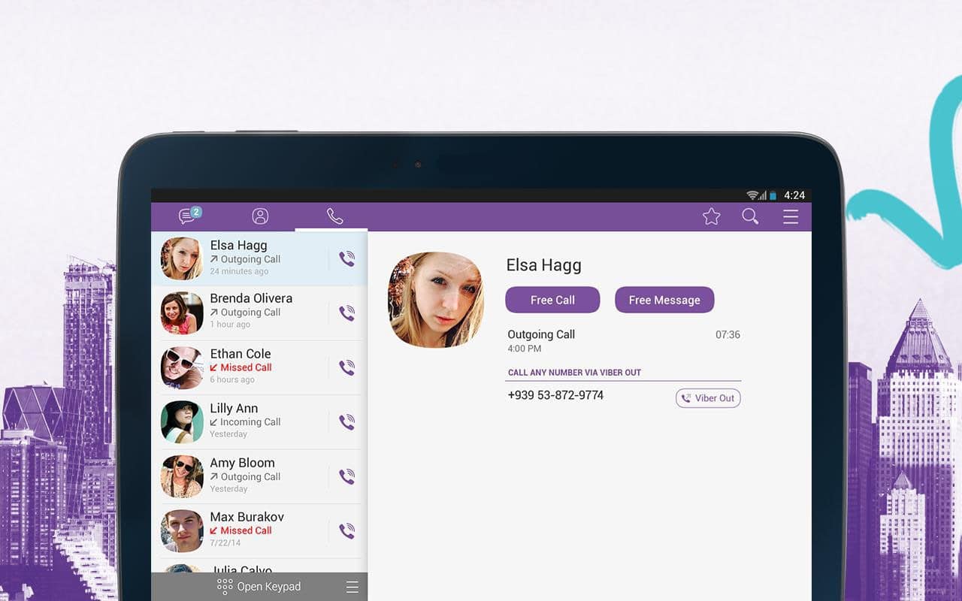
Task: Call Ethan Cole via phone icon
Action: (346, 367)
